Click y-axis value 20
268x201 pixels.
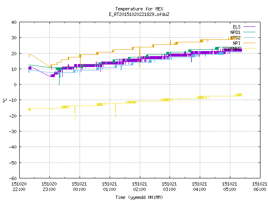coord(14,54)
